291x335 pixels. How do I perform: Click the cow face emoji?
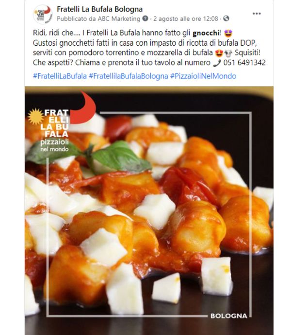point(228,53)
